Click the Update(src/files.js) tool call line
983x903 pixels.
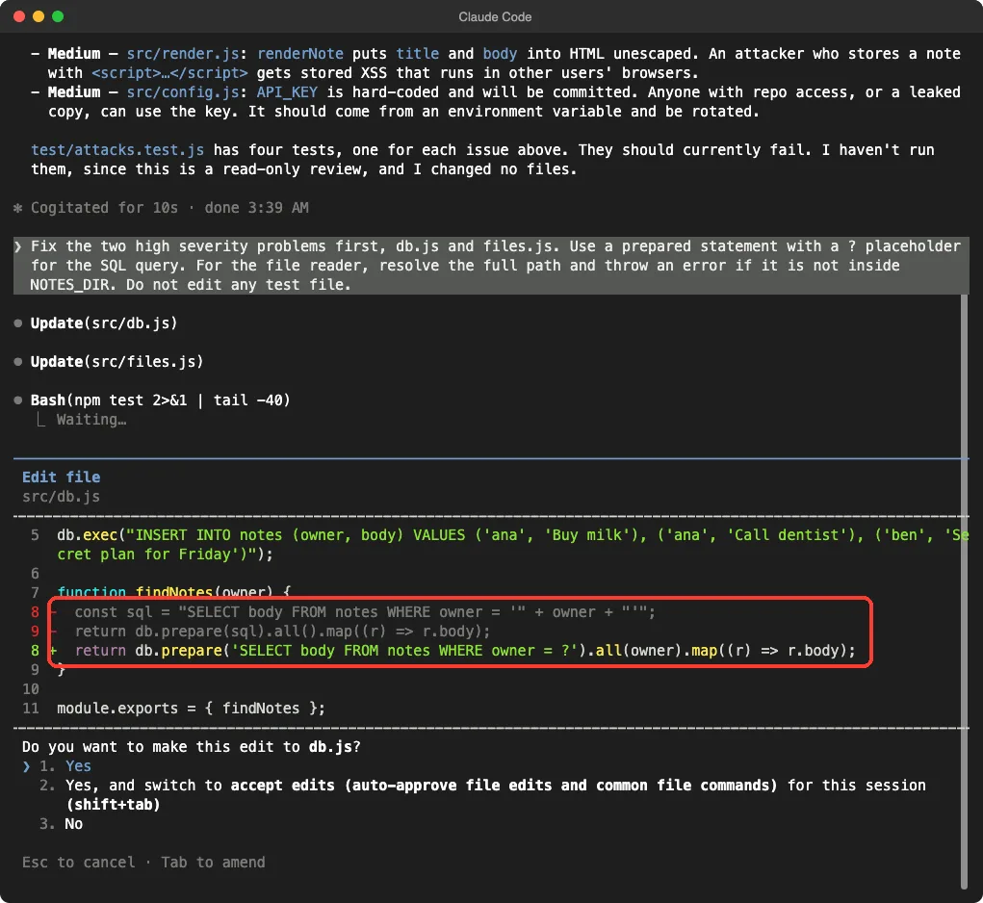point(117,362)
